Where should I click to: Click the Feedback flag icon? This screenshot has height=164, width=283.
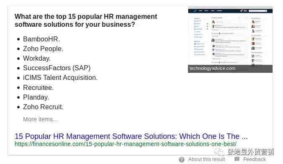pos(237,159)
